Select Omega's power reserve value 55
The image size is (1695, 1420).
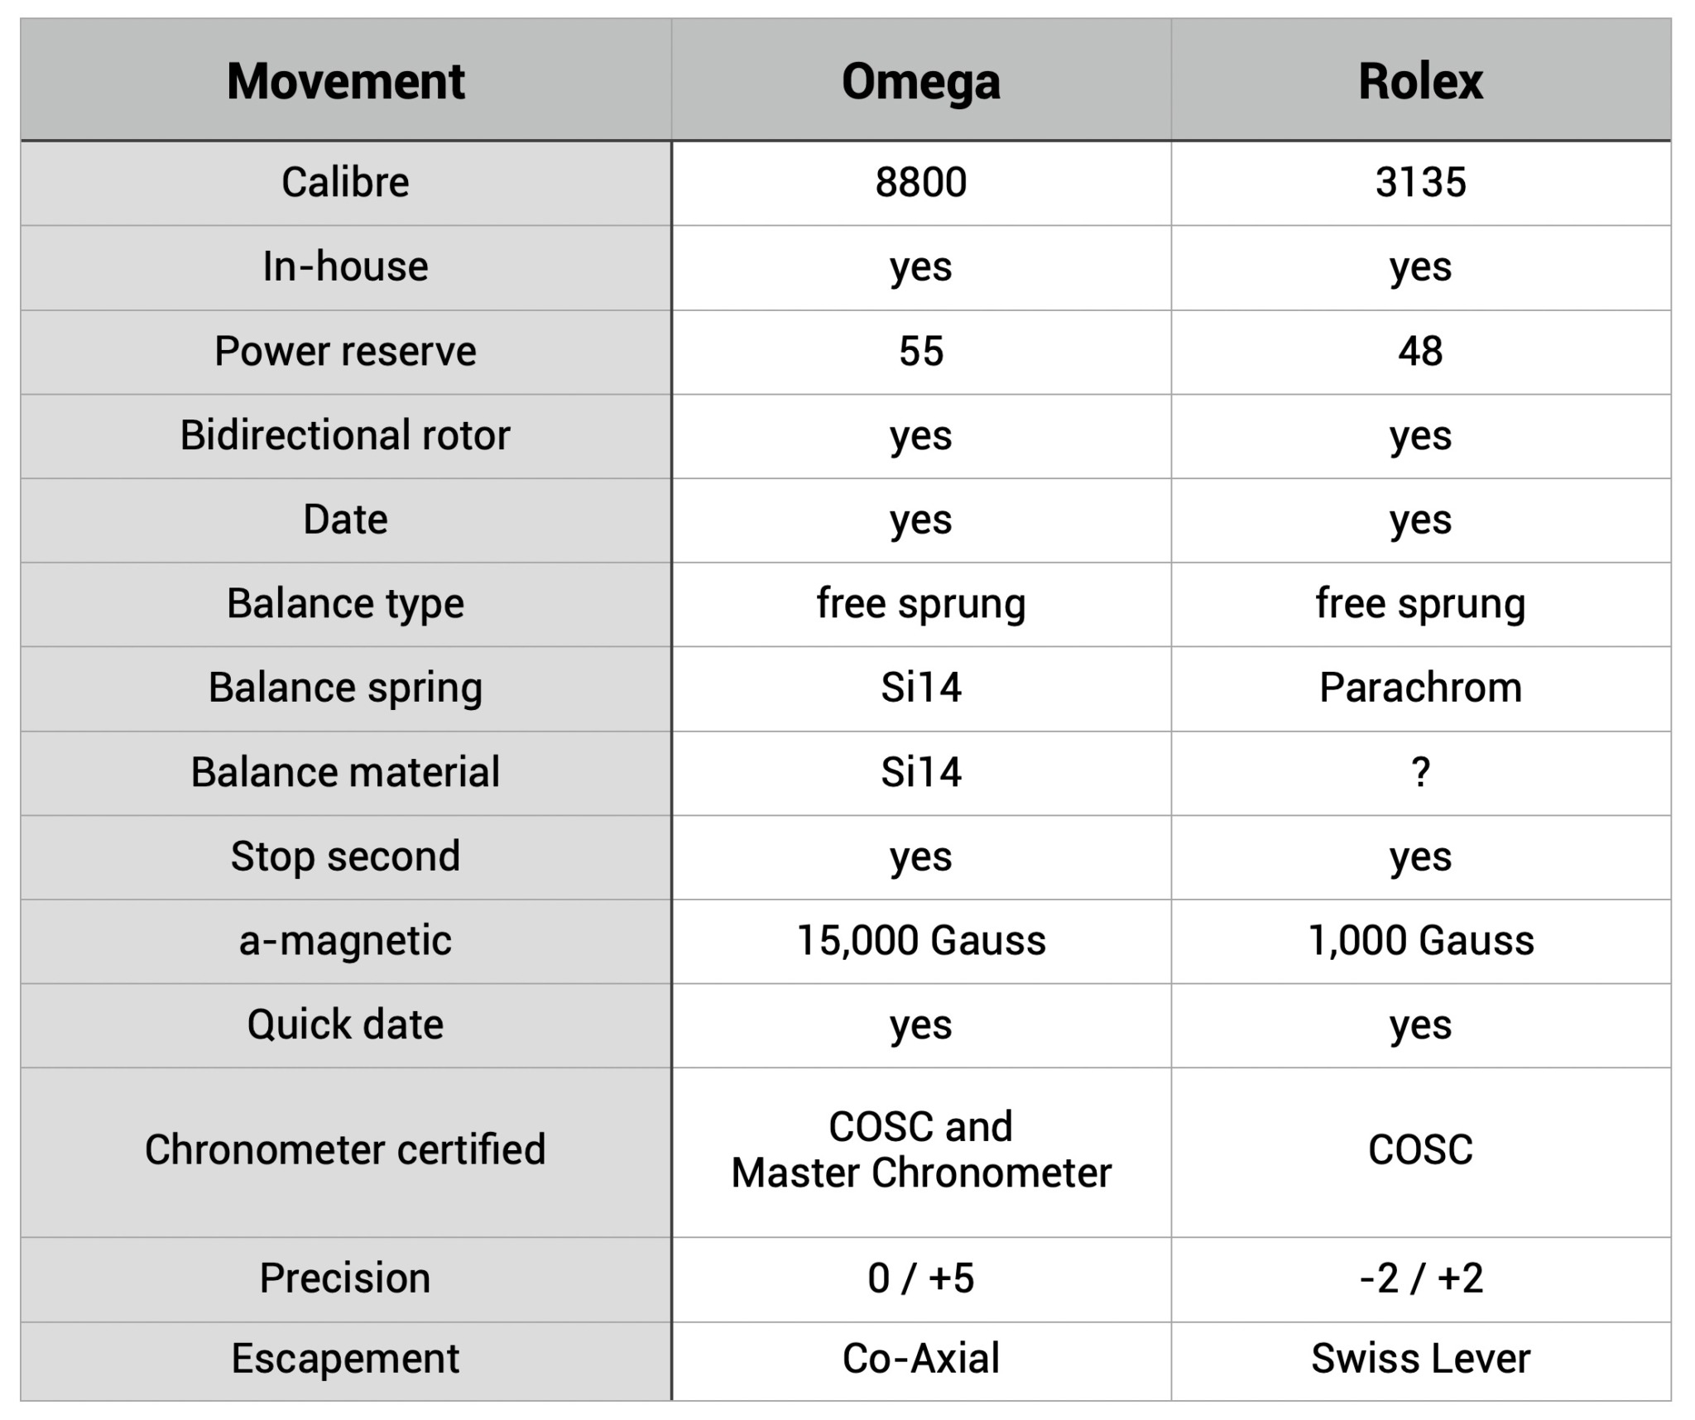[920, 351]
